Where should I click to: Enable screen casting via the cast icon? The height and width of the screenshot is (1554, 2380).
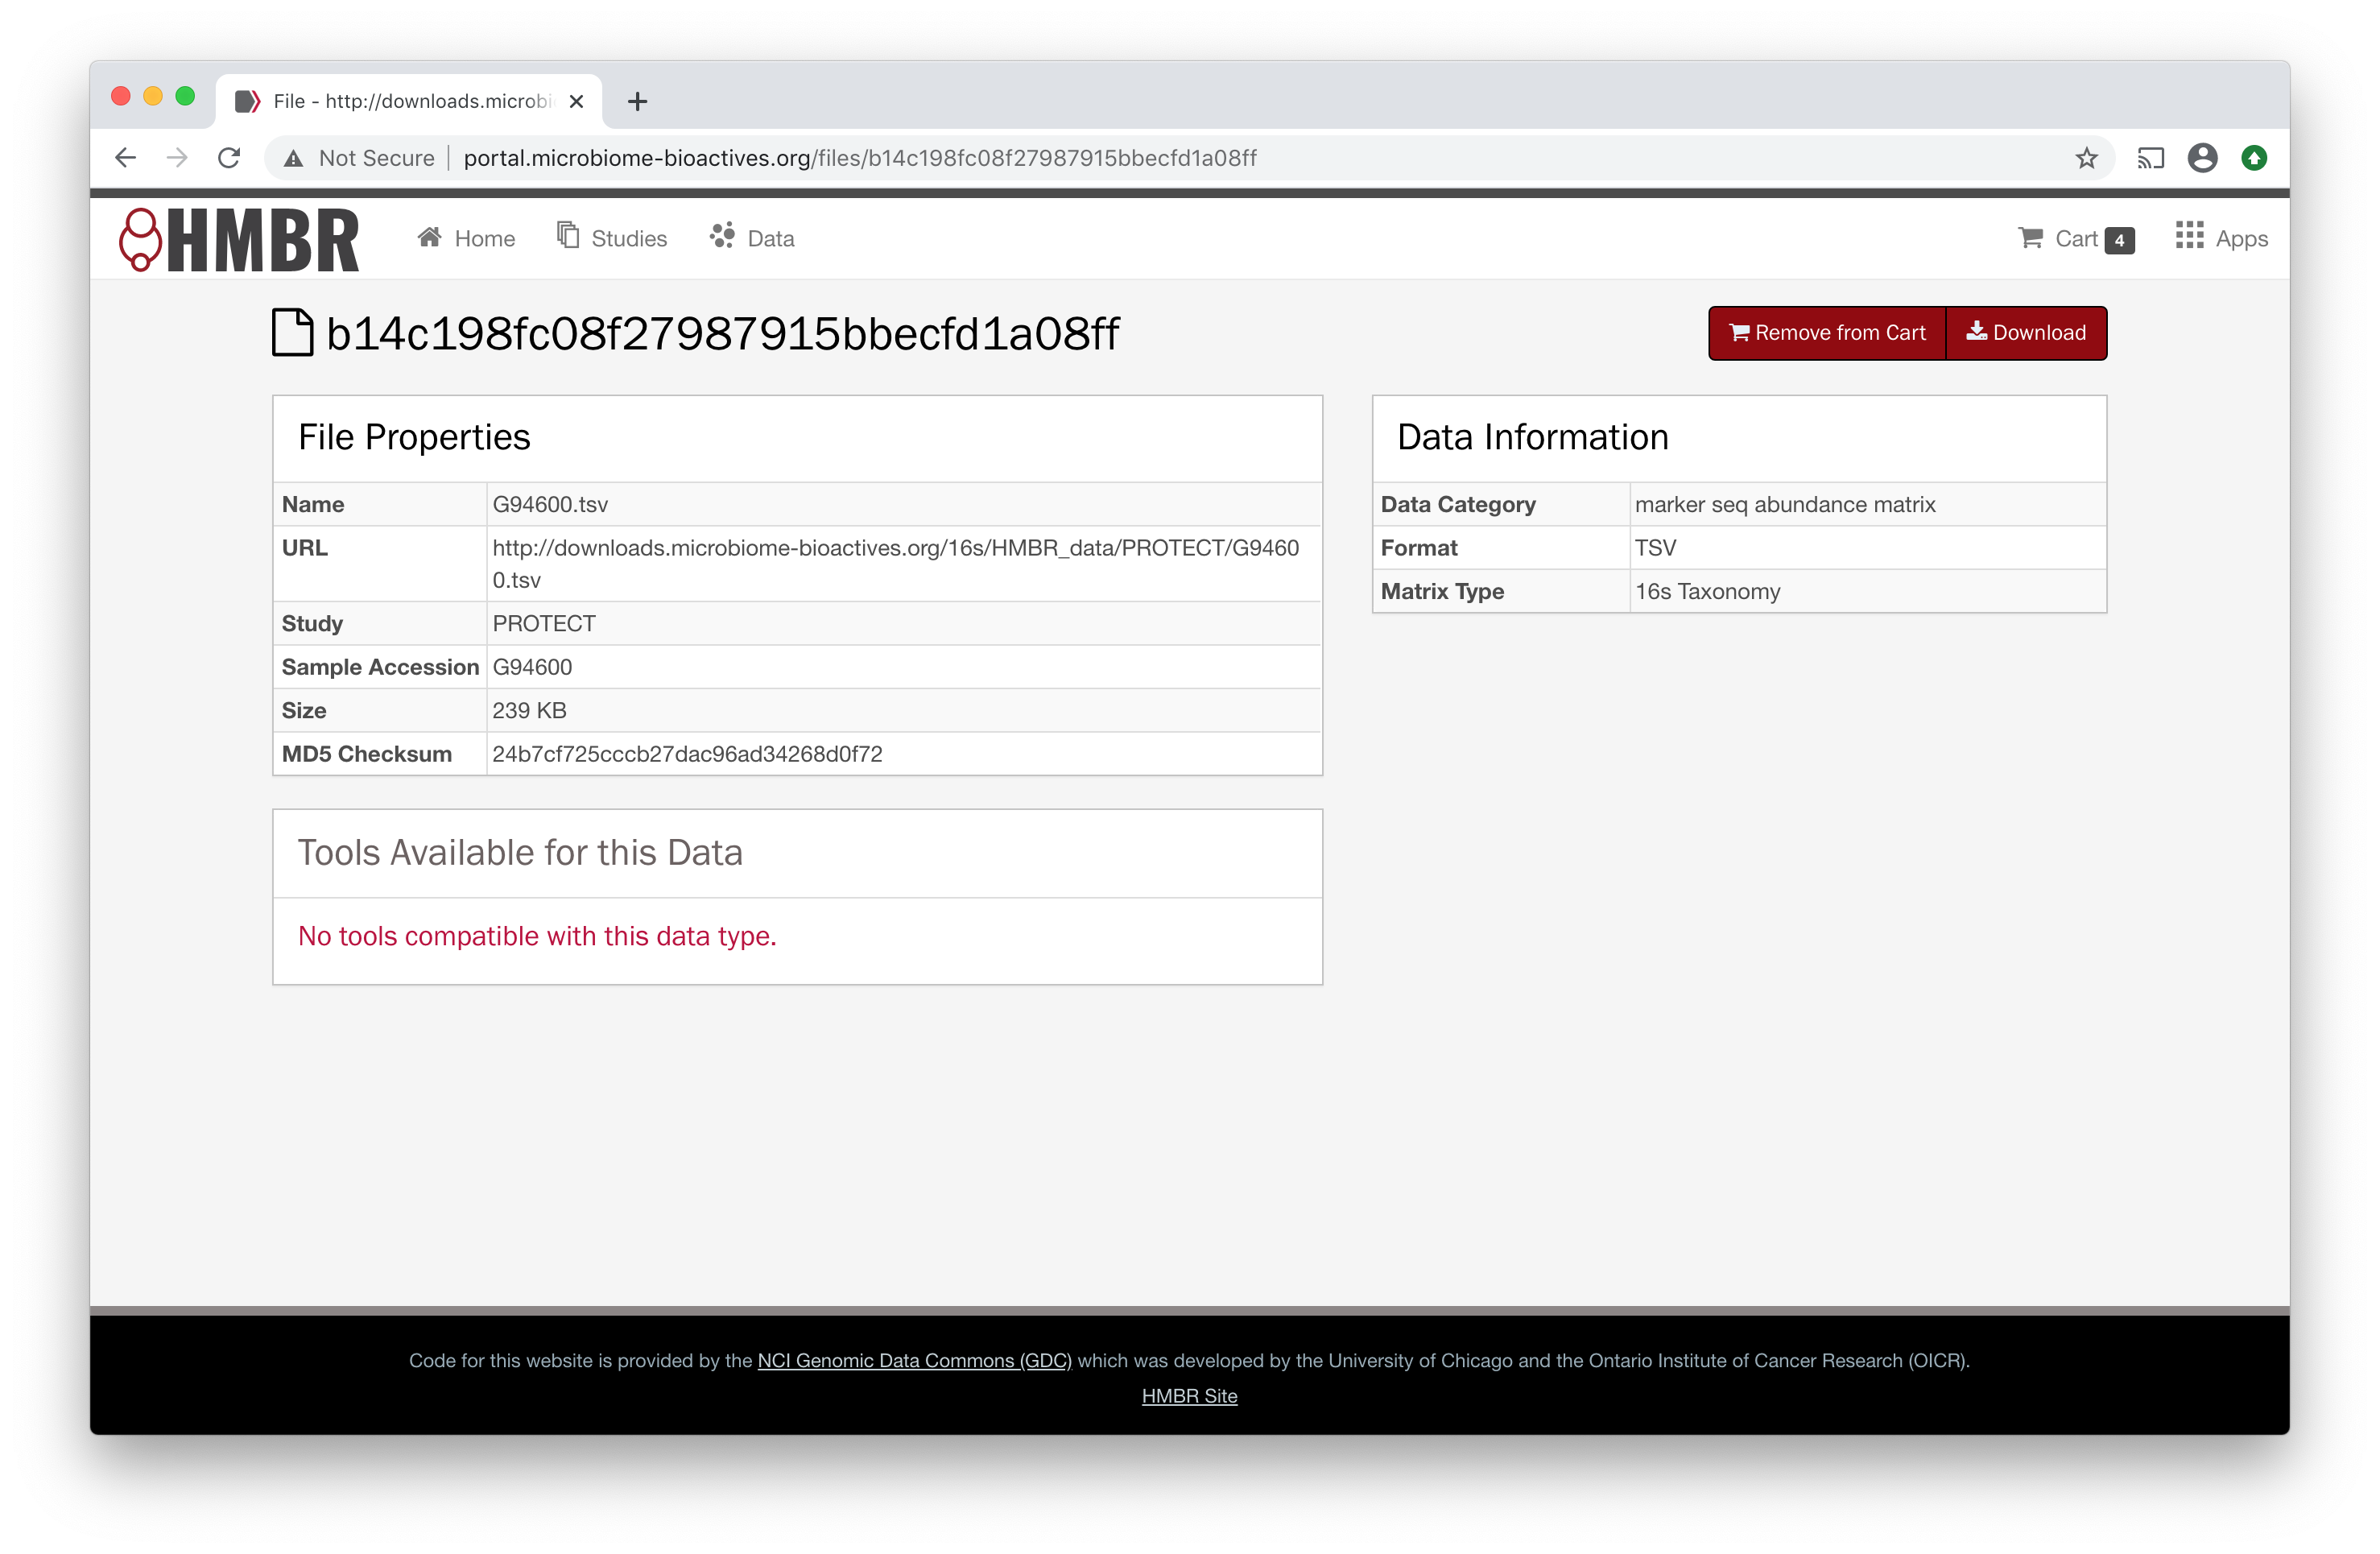tap(2150, 157)
